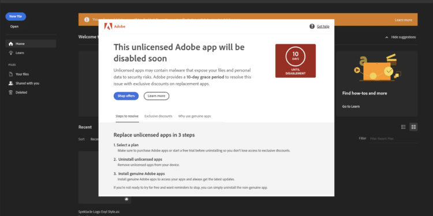
Task: Click the Sort label under Recent
Action: coord(81,139)
